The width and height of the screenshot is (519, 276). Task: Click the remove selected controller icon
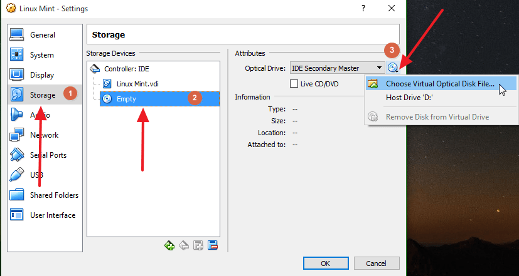tap(184, 245)
